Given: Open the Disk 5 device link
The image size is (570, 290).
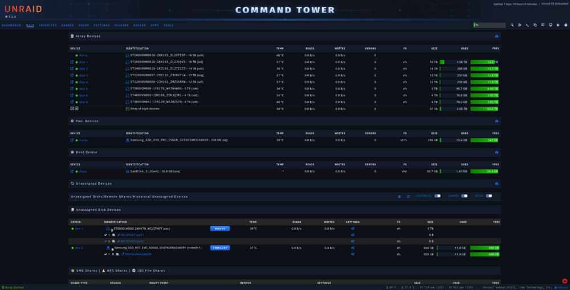Looking at the screenshot, I should (83, 89).
